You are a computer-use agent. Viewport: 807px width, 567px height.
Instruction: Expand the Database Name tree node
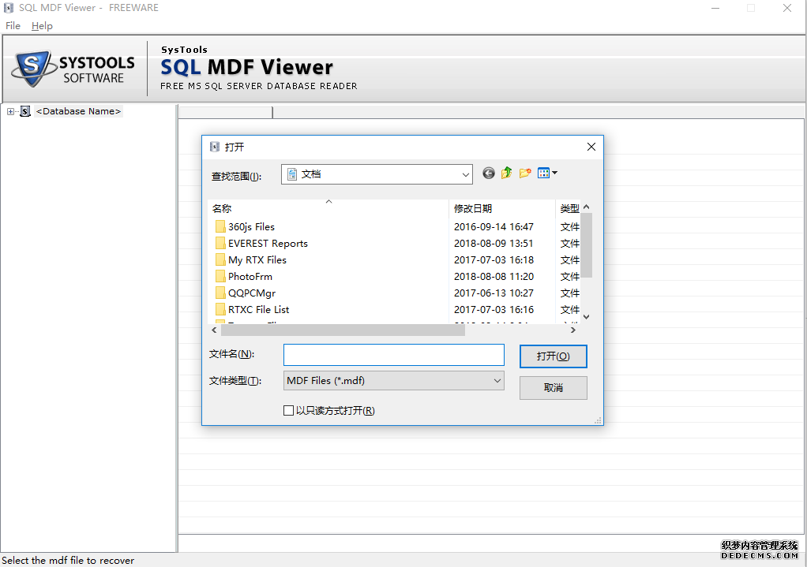10,111
